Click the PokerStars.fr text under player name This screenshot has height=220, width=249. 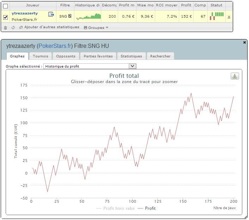pos(24,19)
